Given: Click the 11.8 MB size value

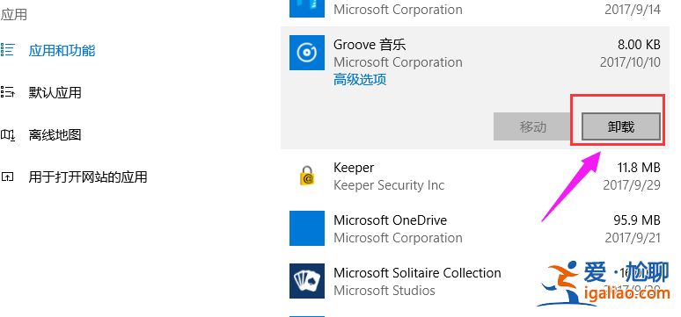Looking at the screenshot, I should (x=639, y=168).
